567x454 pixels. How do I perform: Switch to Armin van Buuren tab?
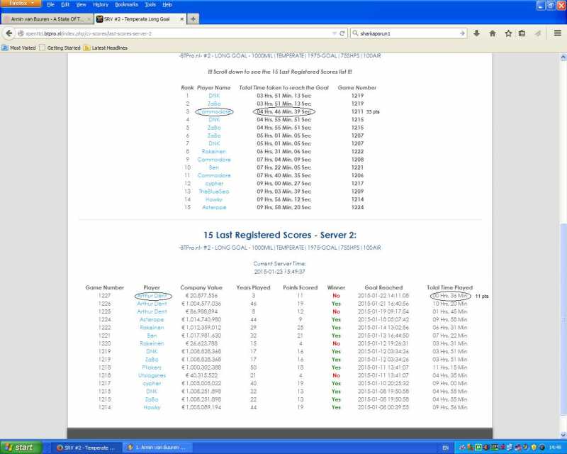[x=46, y=18]
